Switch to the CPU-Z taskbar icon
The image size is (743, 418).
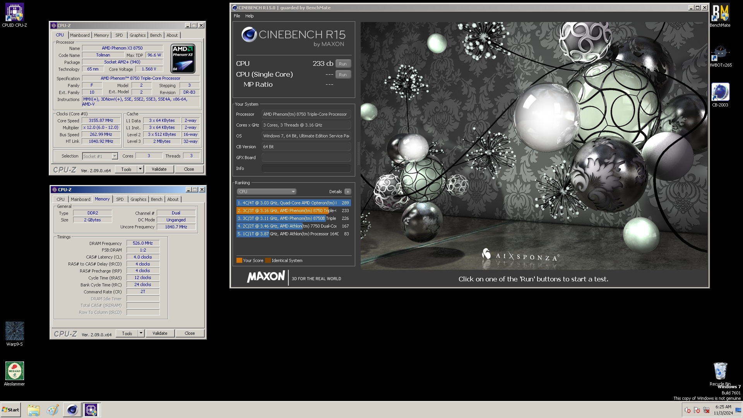pyautogui.click(x=91, y=410)
